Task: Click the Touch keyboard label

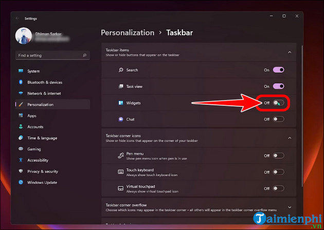Action: (x=140, y=170)
